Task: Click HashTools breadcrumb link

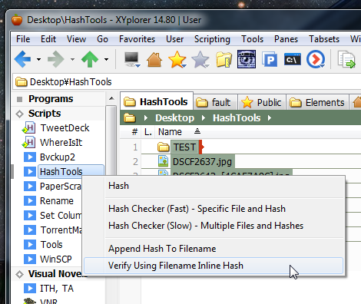Action: [x=237, y=118]
